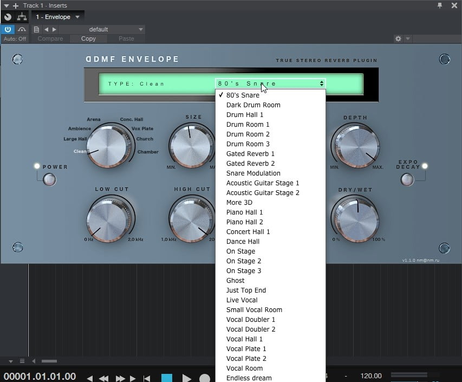Viewport: 462px width, 382px height.
Task: Open the 80's Snare preset selector
Action: [x=270, y=83]
